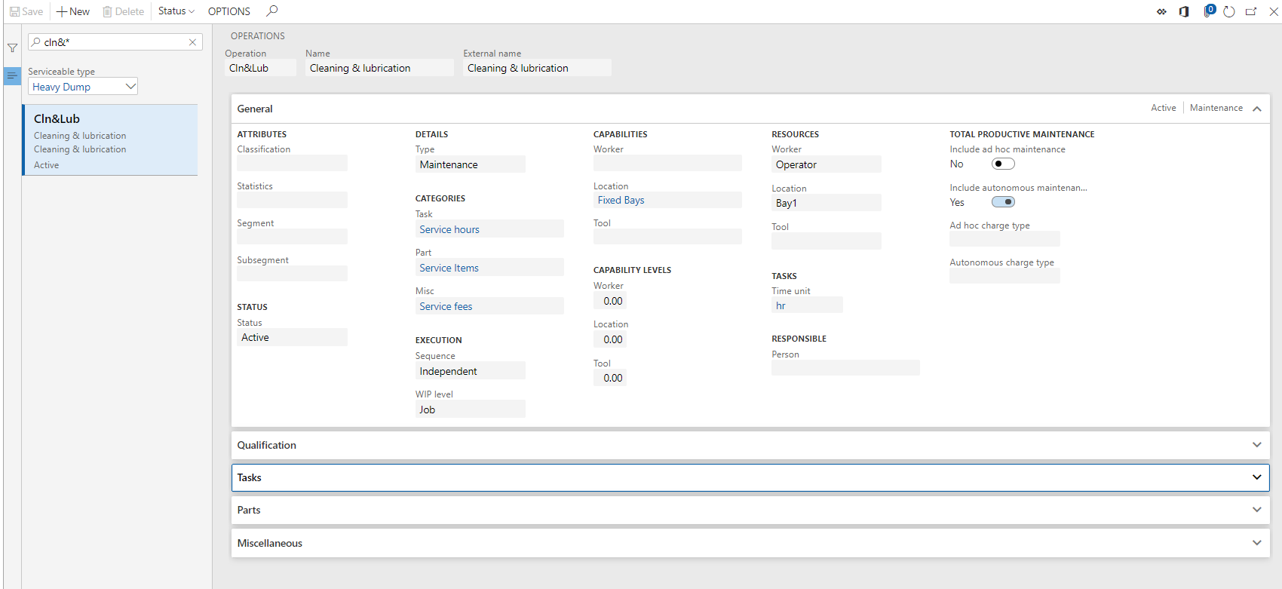Click the search magnifier icon in toolbar
1282x589 pixels.
[272, 11]
